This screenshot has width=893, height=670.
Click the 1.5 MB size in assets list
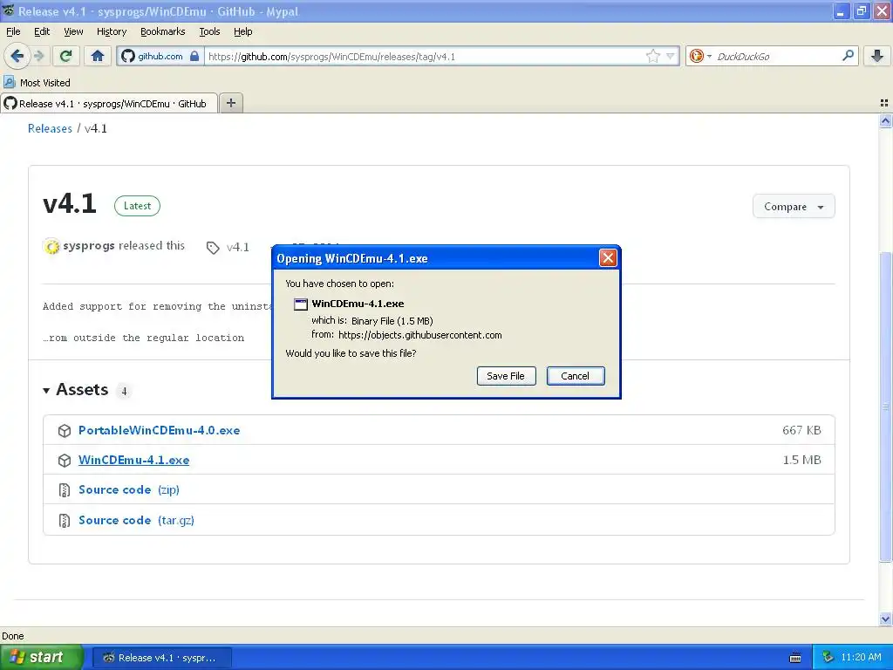(801, 460)
